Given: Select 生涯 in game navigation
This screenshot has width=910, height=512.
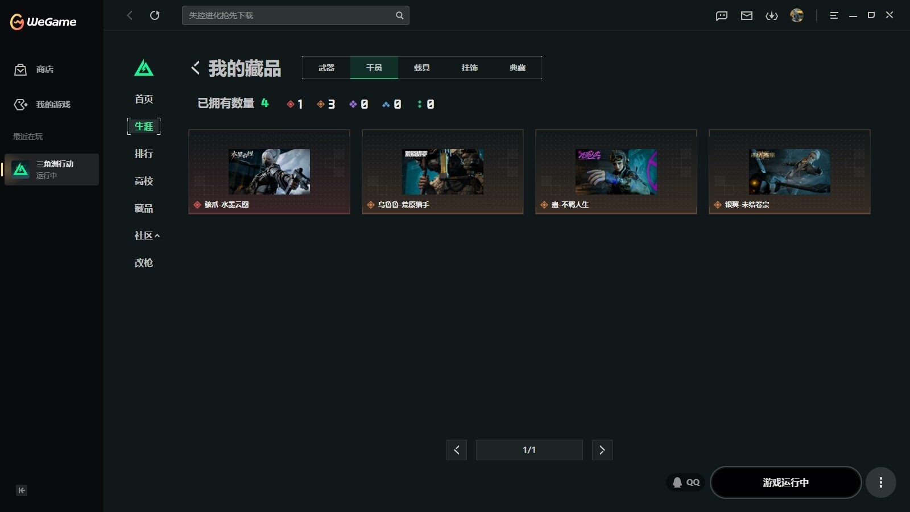Looking at the screenshot, I should point(144,126).
